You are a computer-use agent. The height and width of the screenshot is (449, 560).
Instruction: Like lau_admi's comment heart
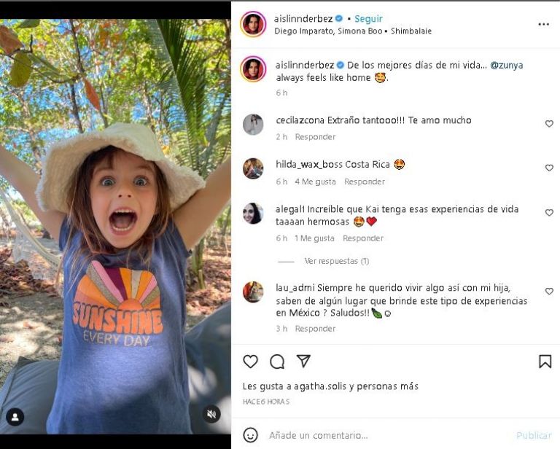(549, 292)
